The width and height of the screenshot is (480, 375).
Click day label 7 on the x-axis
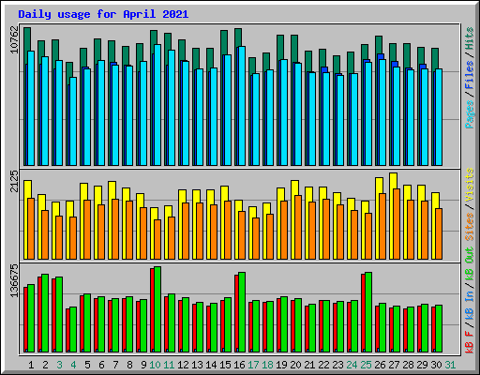(x=115, y=365)
